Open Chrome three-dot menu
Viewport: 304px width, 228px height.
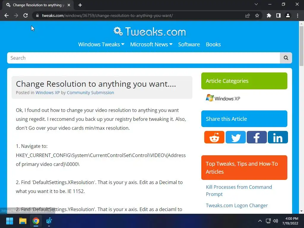coord(297,15)
